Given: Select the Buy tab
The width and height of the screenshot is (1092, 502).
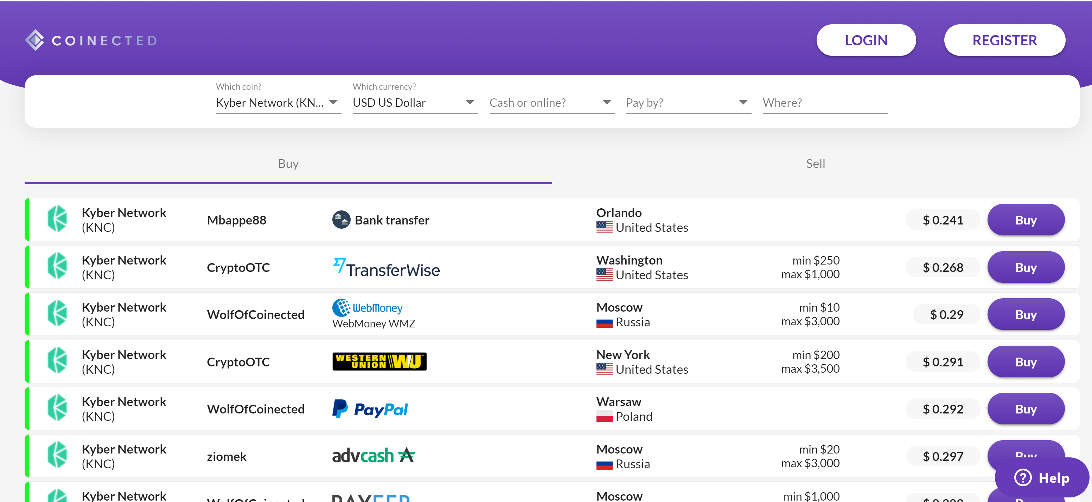Looking at the screenshot, I should pos(288,164).
